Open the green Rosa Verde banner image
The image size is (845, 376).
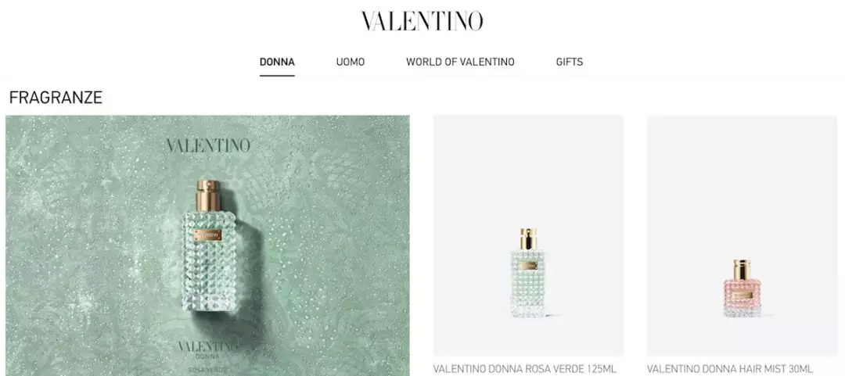pos(207,245)
